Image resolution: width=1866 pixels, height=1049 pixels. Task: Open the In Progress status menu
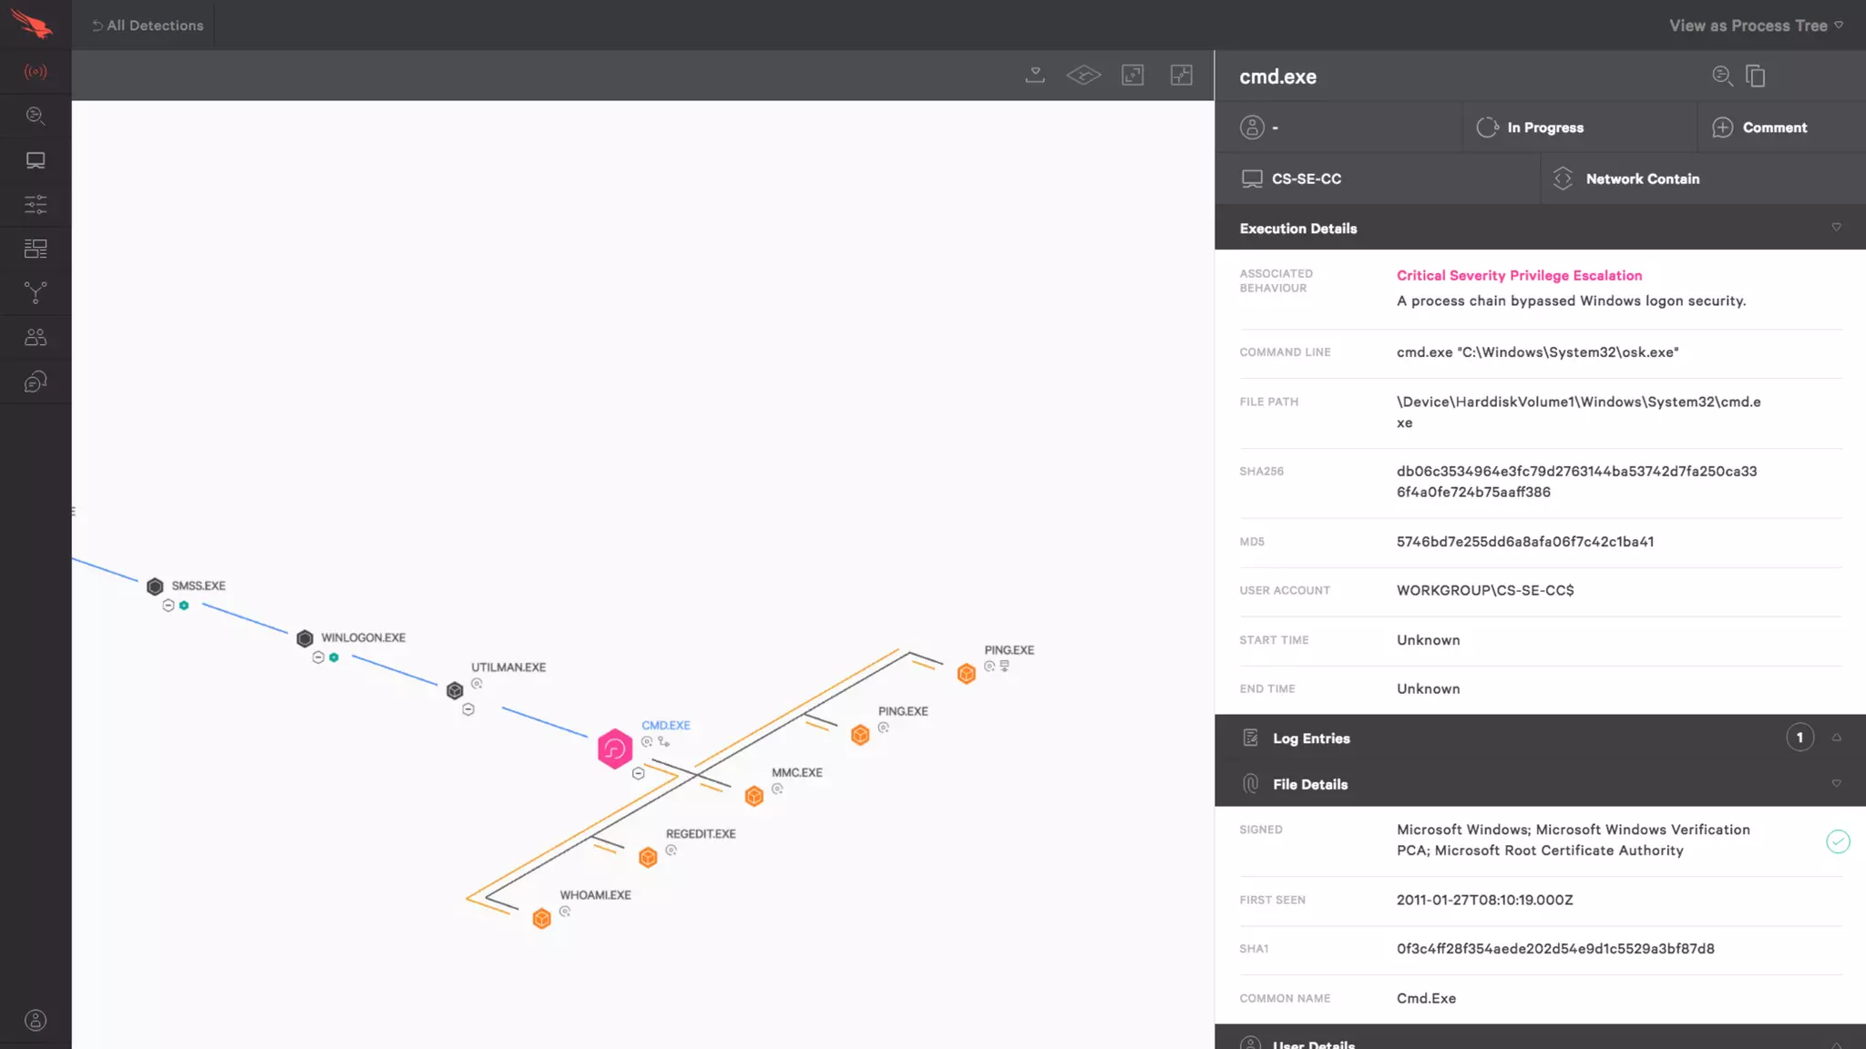coord(1544,127)
